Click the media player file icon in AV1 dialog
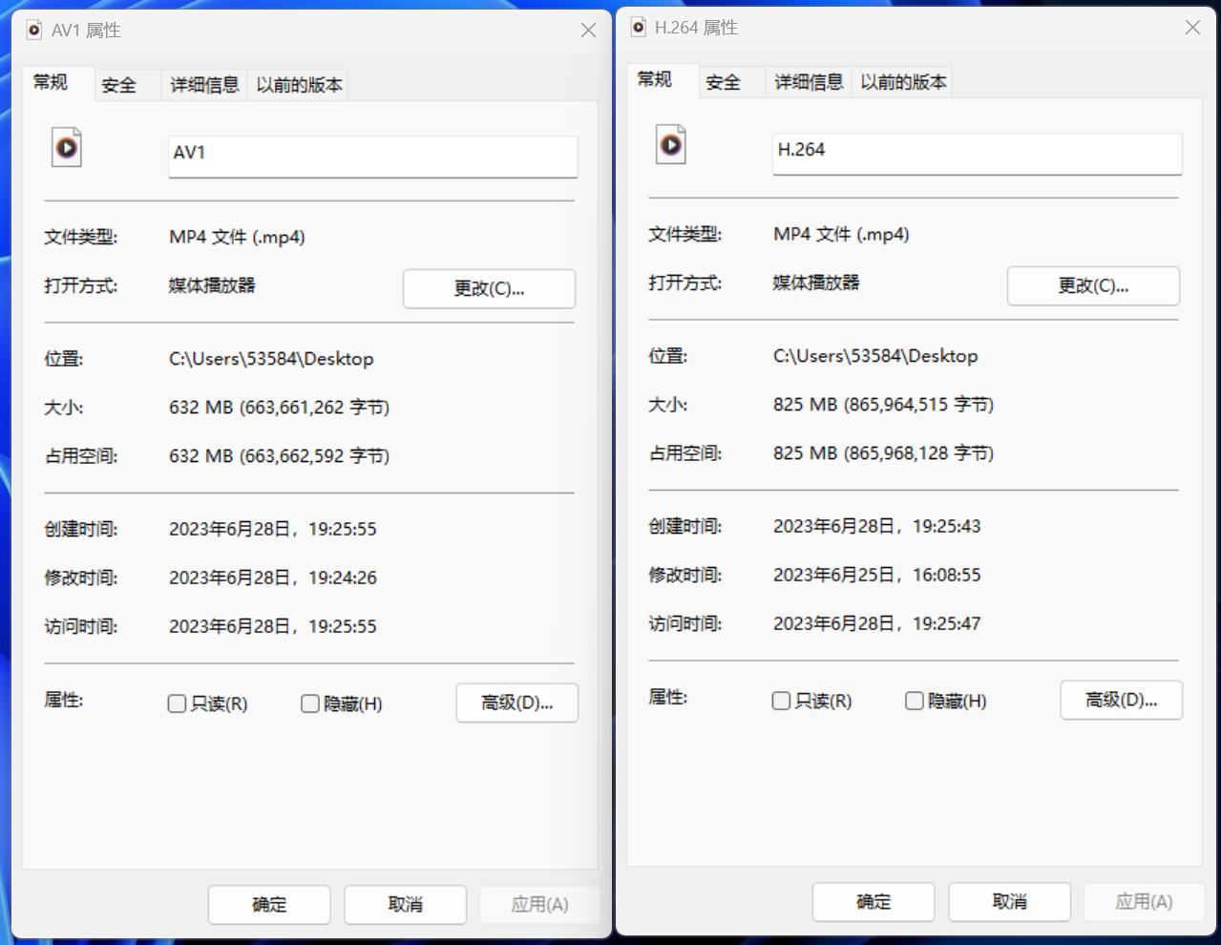 66,148
